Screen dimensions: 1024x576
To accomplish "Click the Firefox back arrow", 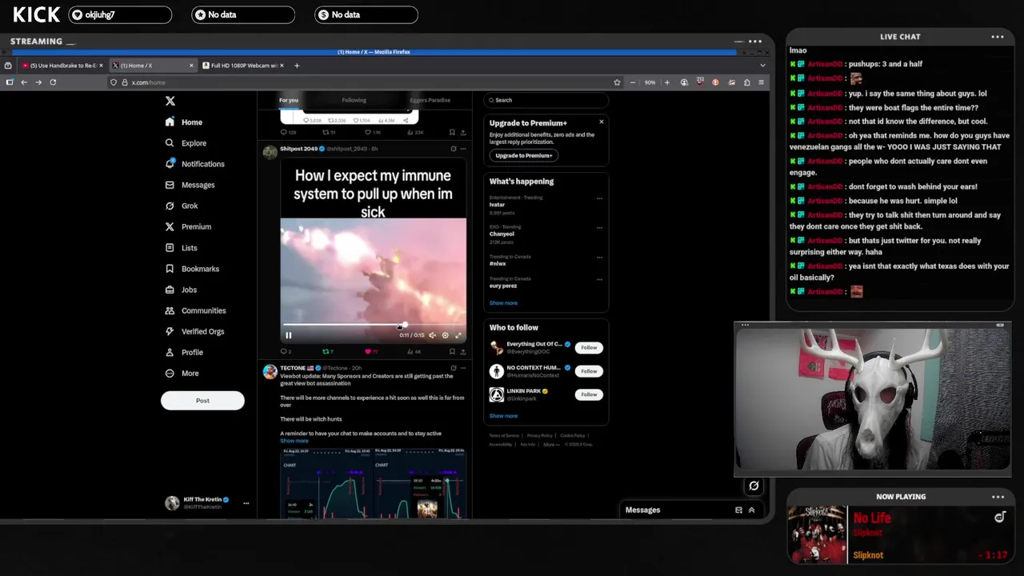I will (x=24, y=82).
